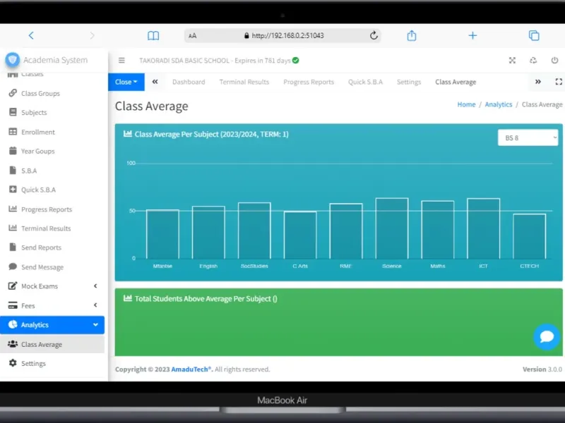Select the Class Average tab
The image size is (565, 423).
456,82
